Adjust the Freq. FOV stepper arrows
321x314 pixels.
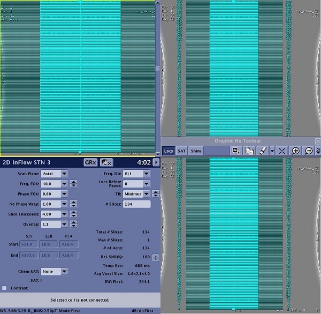[x=73, y=184]
